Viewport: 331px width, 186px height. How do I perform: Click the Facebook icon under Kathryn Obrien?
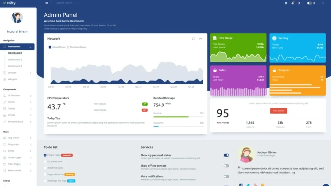(x=241, y=185)
